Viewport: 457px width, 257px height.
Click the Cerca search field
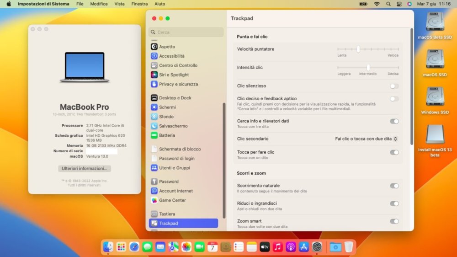tap(186, 32)
